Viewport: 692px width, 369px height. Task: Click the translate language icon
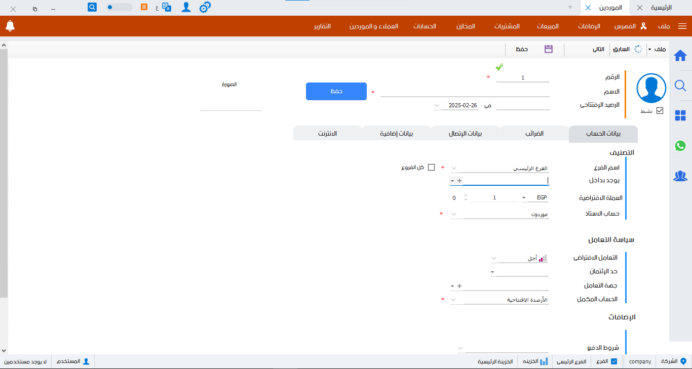167,8
